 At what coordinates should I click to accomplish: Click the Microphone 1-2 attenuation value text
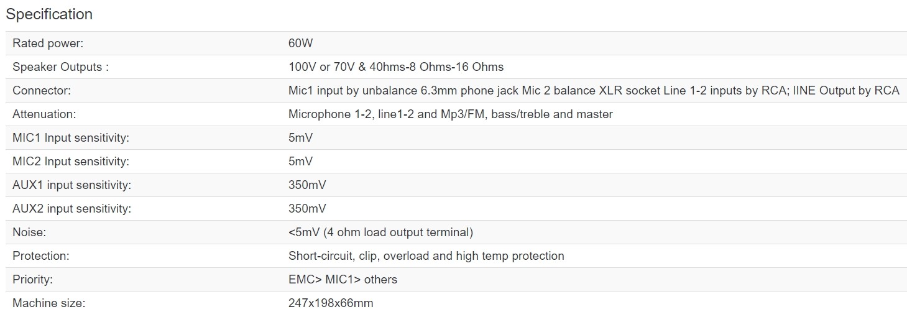click(x=450, y=114)
